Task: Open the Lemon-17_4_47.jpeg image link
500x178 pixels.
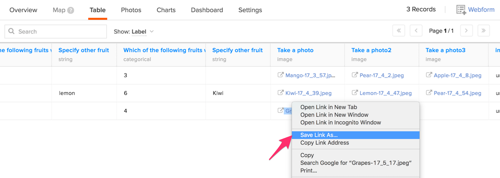Action: click(385, 93)
